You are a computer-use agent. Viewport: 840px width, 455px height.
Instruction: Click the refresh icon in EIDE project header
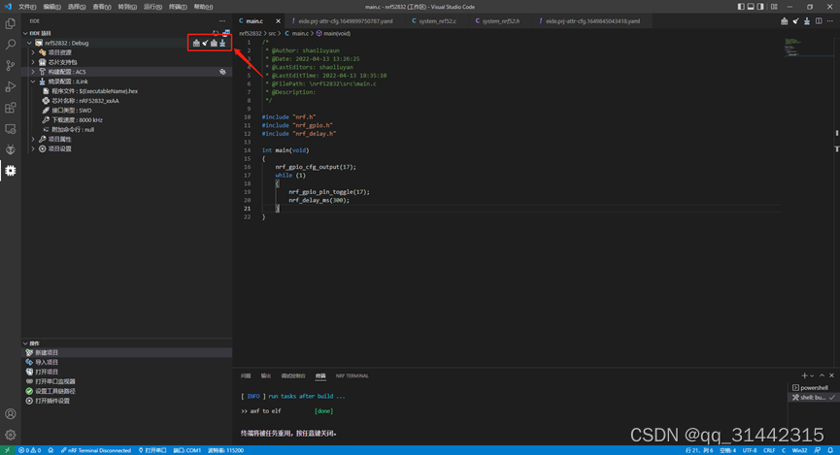coord(216,33)
